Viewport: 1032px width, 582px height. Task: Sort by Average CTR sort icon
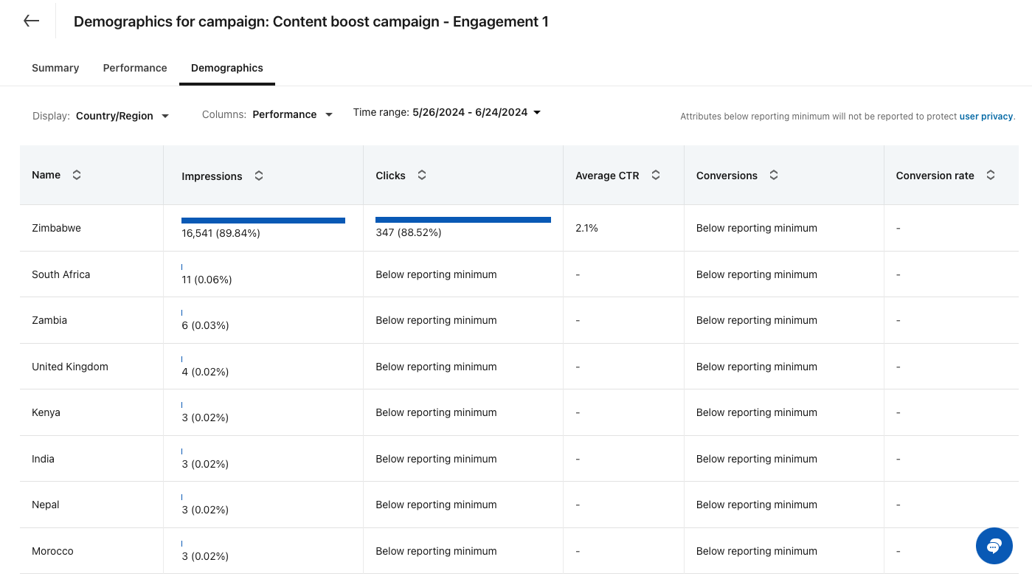pos(656,175)
